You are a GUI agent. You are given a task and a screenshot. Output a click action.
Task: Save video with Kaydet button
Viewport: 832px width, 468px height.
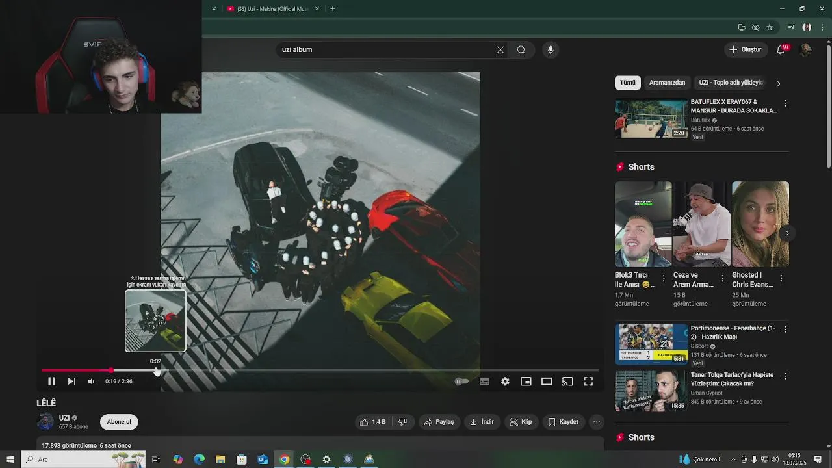[563, 422]
